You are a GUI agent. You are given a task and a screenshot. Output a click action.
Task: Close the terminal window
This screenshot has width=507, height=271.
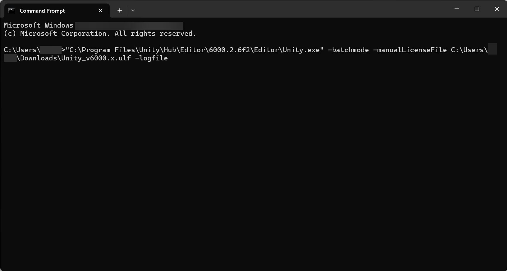[497, 9]
